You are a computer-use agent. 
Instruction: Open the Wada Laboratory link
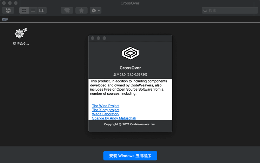(106, 114)
